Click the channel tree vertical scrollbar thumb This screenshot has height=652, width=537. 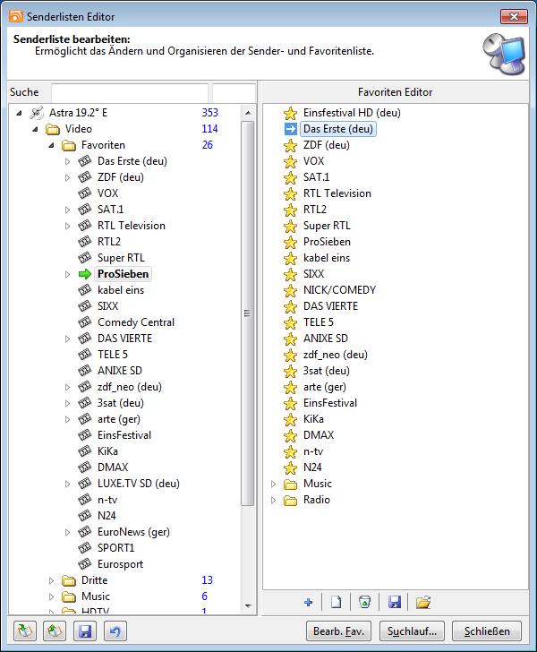248,313
